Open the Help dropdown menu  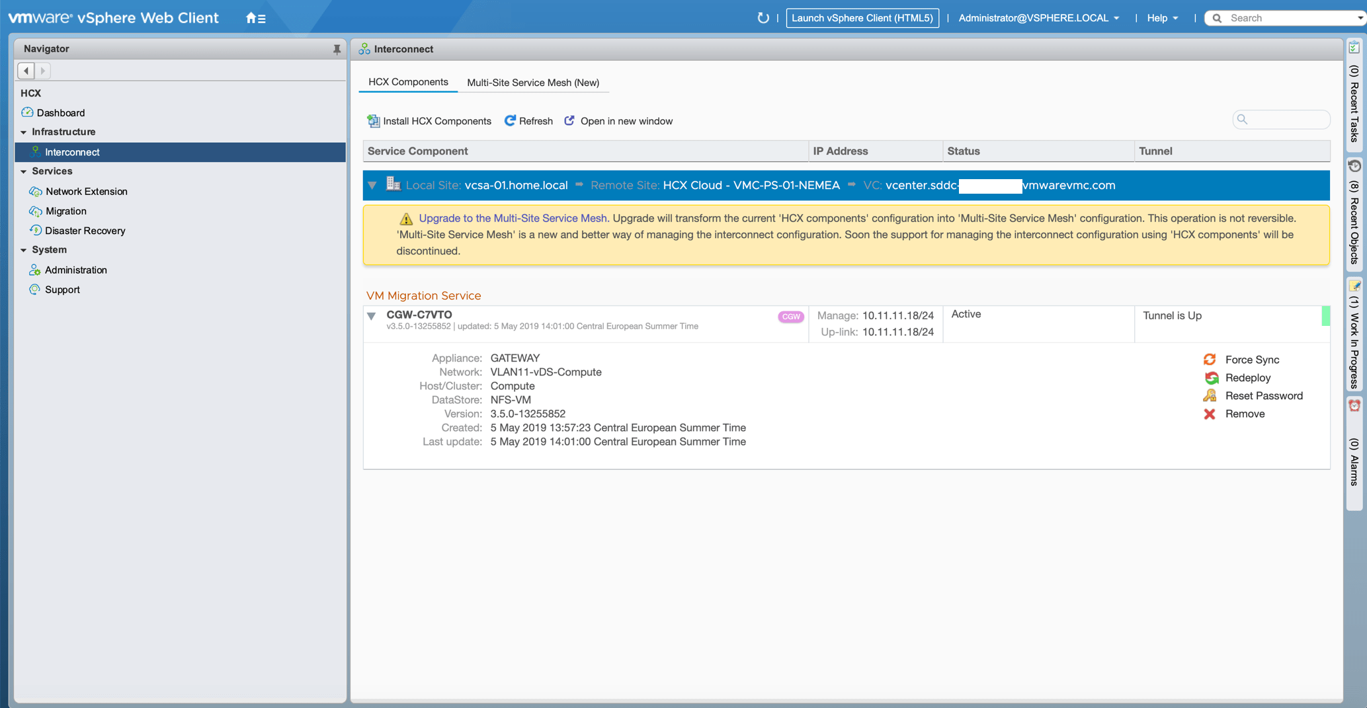pos(1162,18)
